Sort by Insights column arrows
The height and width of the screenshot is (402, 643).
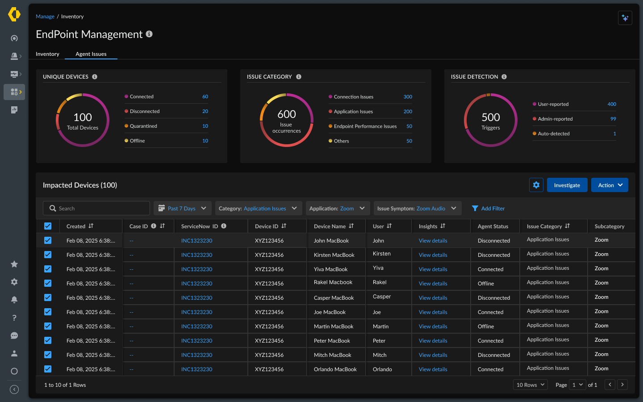[443, 226]
